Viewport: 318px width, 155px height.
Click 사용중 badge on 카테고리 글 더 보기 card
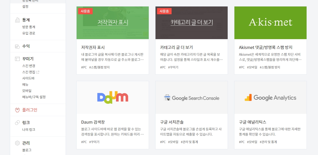164,11
